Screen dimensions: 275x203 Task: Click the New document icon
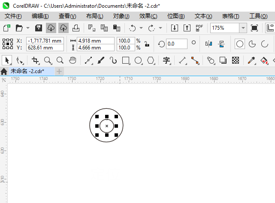coord(7,28)
